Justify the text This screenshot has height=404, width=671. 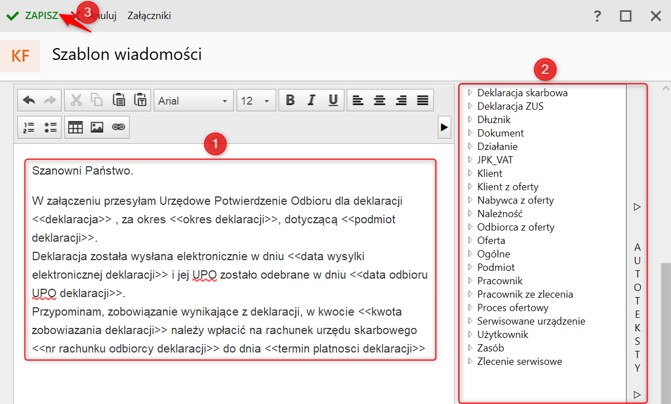(x=422, y=101)
